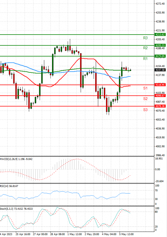Select the current price 4147.58 tag
The height and width of the screenshot is (237, 167).
click(x=160, y=70)
